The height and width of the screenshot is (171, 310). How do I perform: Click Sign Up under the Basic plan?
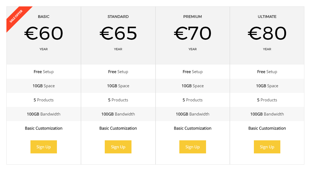[x=44, y=147]
